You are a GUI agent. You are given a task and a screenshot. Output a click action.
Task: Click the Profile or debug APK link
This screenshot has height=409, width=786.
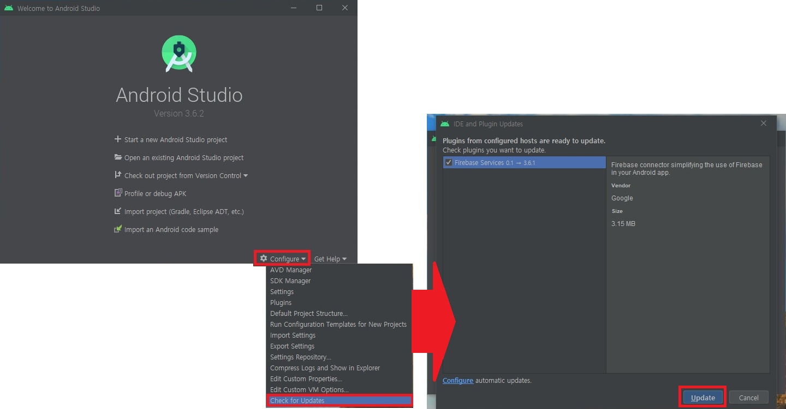click(x=155, y=193)
